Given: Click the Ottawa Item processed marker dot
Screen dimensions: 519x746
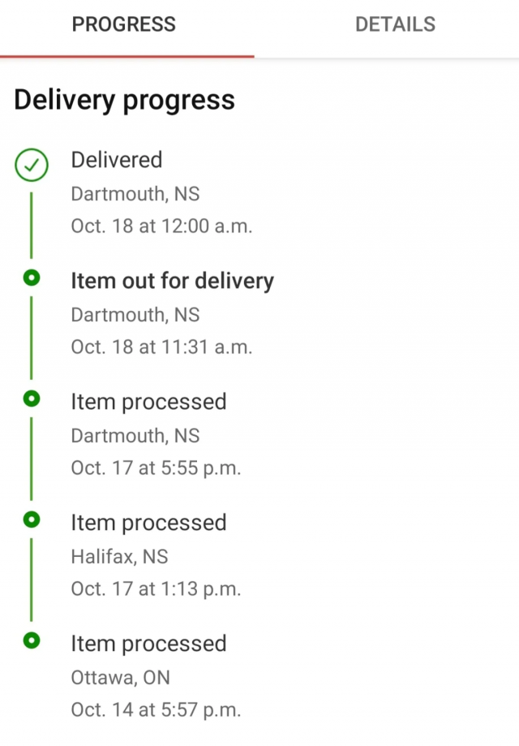Looking at the screenshot, I should click(x=32, y=640).
